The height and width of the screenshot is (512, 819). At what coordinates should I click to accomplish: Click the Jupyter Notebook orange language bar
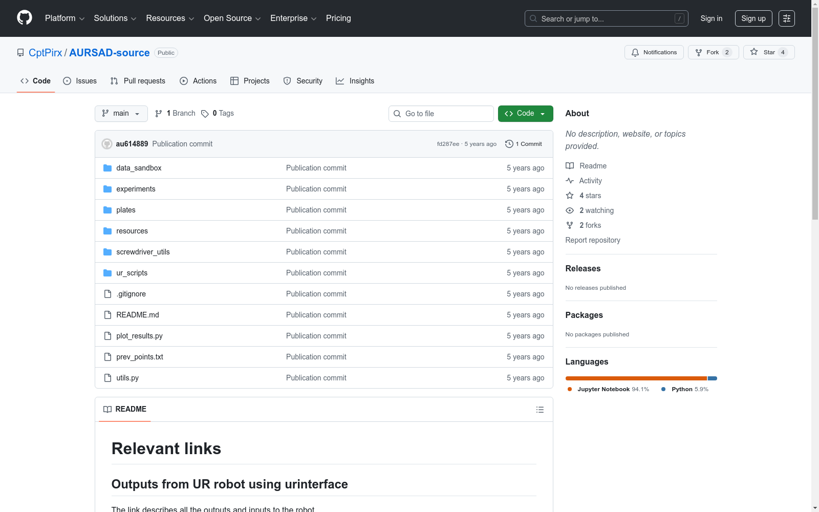636,378
